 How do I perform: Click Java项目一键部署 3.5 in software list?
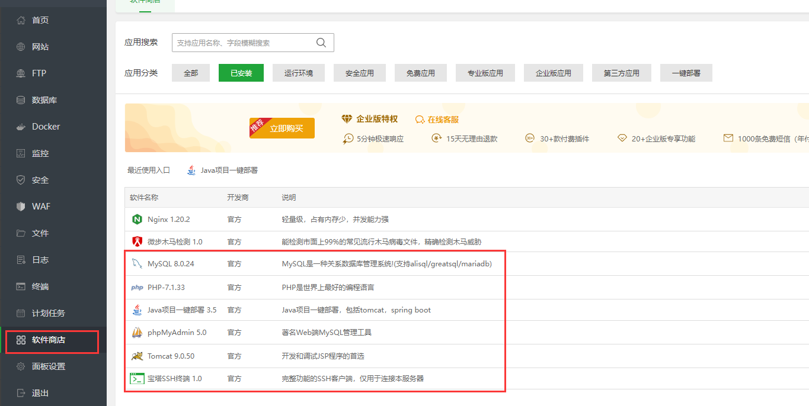(x=182, y=310)
